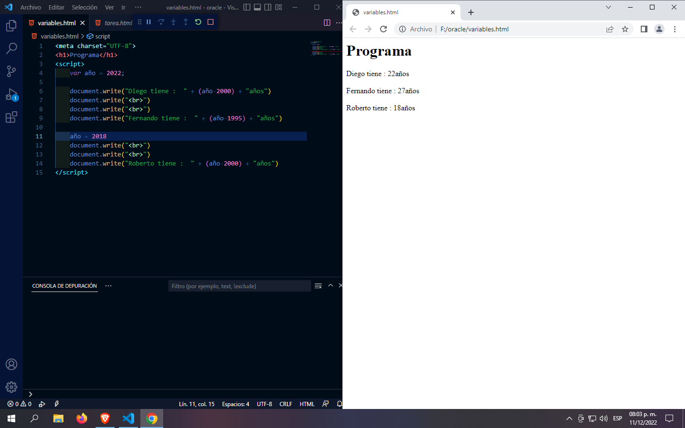
Task: Click Lín. 11, col. 15 in status bar
Action: tap(196, 404)
